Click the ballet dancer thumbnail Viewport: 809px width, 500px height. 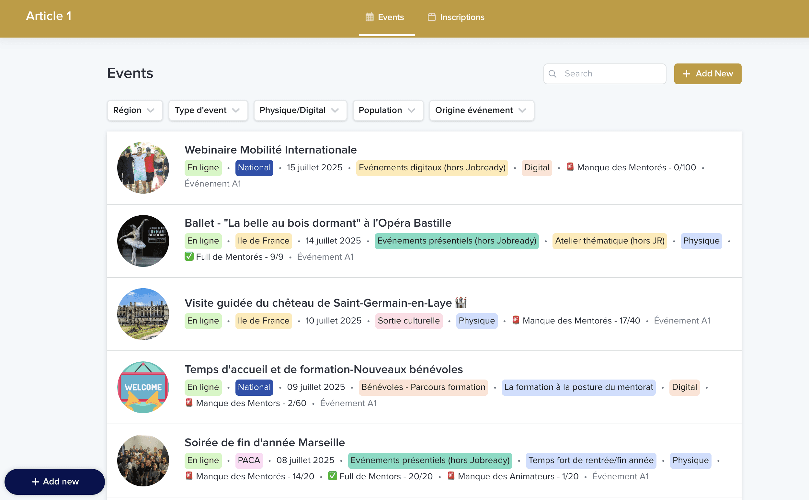[143, 241]
